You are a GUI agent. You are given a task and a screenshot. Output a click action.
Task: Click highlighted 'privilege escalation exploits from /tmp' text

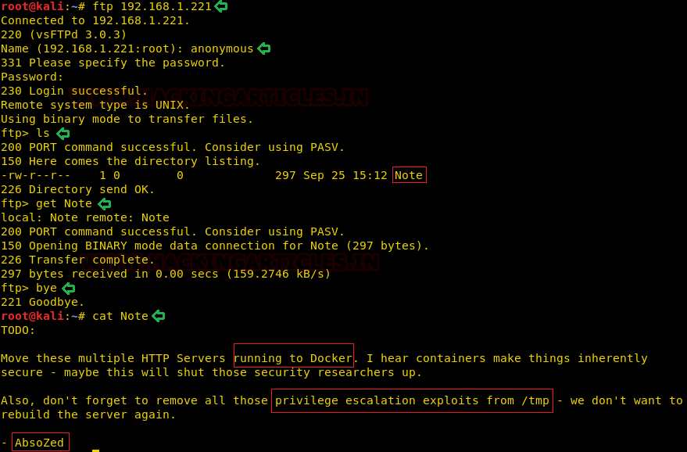click(412, 400)
